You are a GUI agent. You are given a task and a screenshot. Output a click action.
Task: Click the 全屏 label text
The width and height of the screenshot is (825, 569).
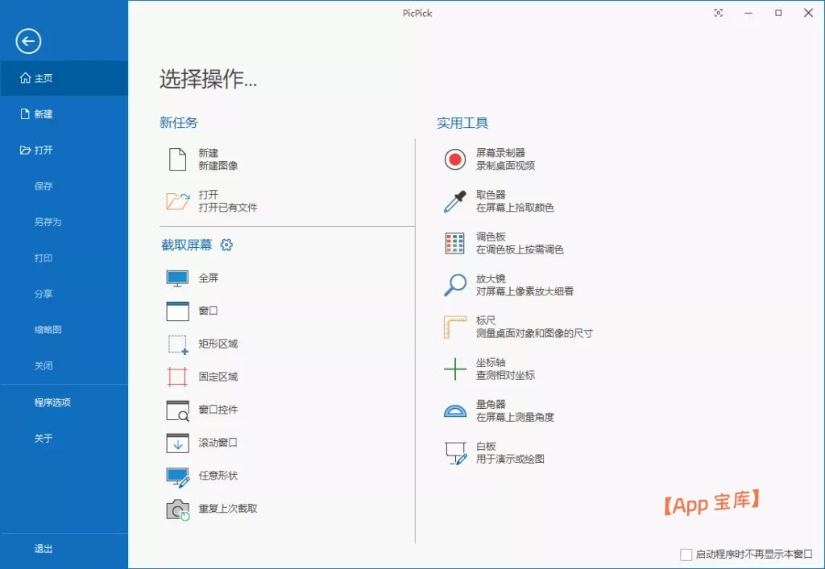[x=209, y=278]
